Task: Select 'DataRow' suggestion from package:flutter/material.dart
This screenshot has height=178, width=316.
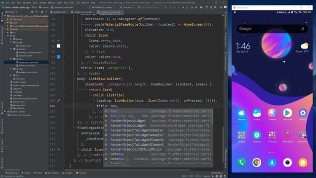Action: click(158, 154)
